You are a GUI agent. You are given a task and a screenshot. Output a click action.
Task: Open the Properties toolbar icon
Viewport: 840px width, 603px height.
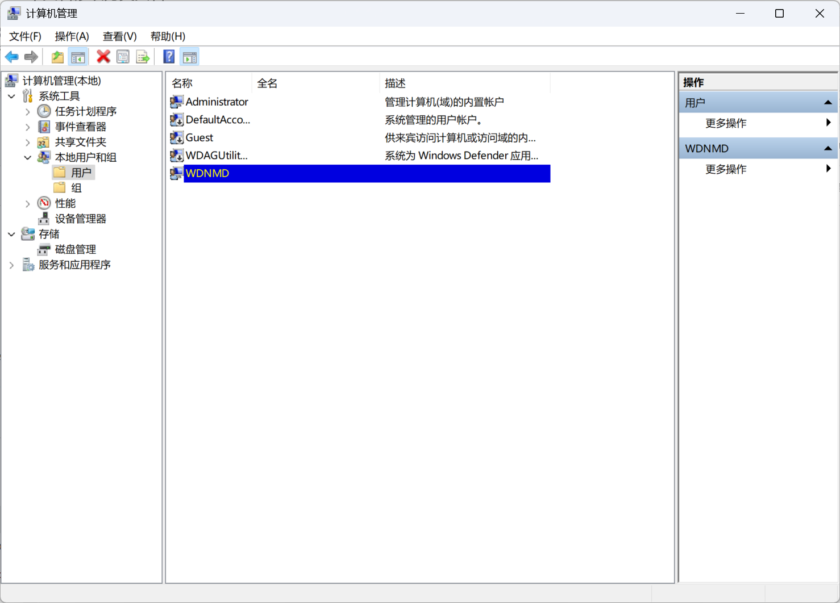[123, 57]
